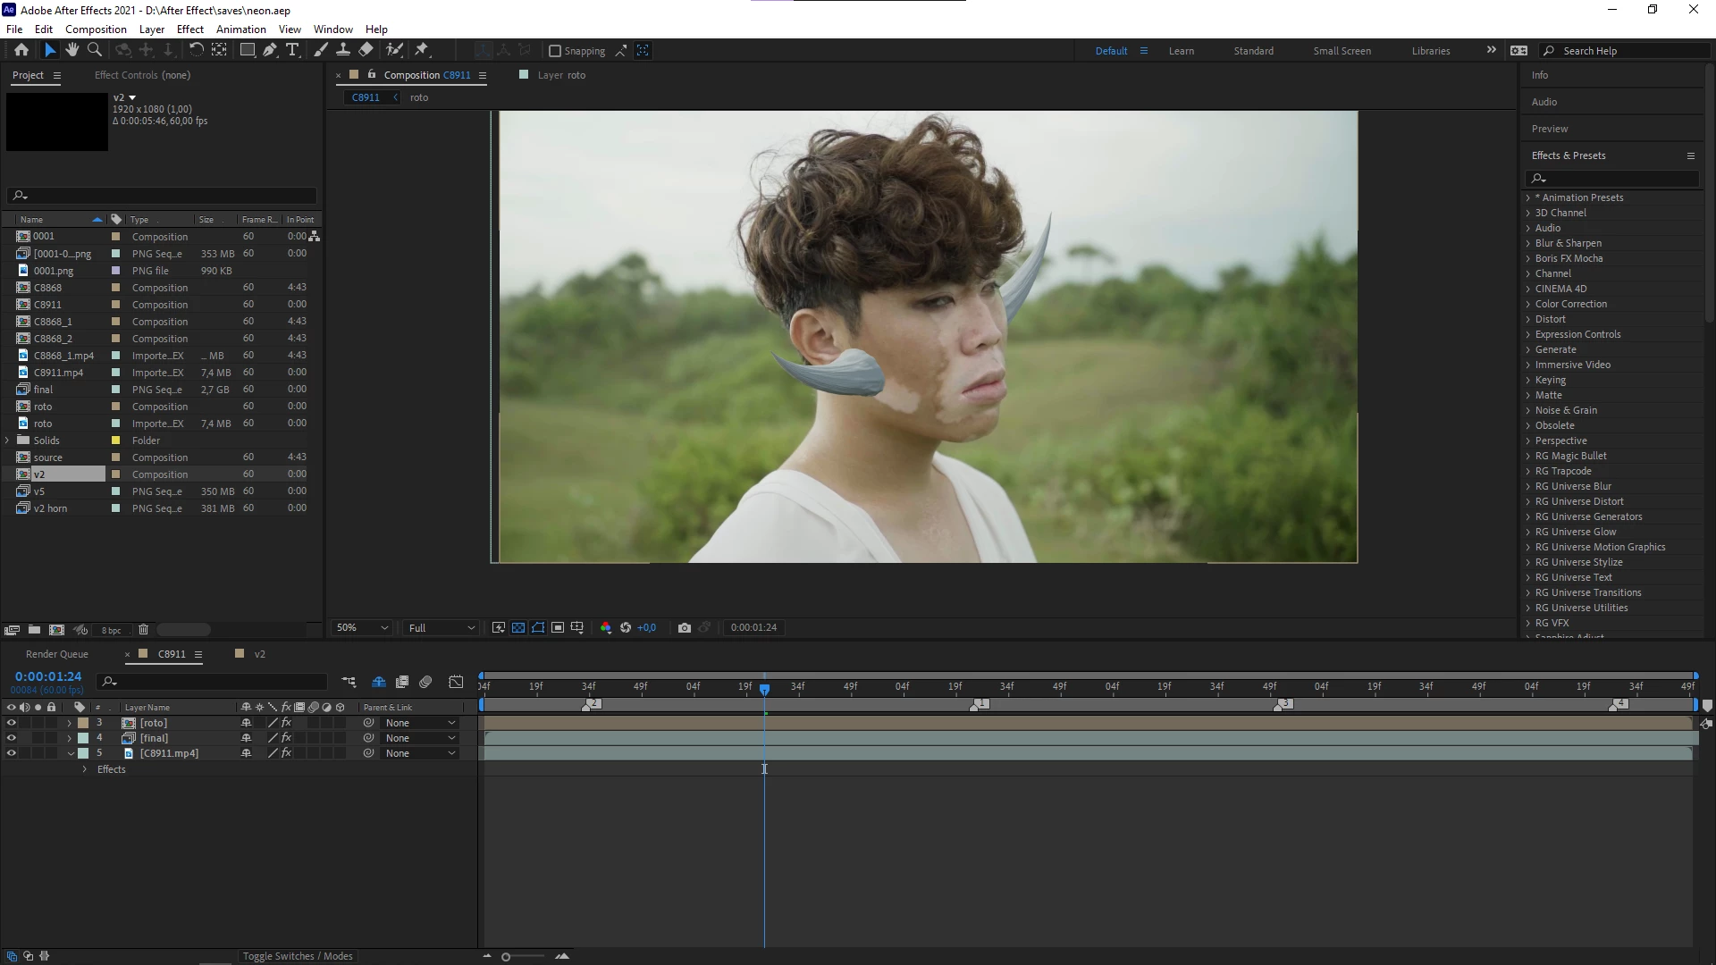Screen dimensions: 1716x965
Task: Click the timeline zoom slider handle
Action: click(506, 957)
